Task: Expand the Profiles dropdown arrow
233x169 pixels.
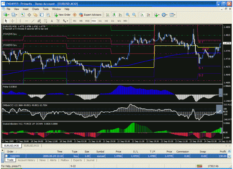Action: tap(16, 15)
